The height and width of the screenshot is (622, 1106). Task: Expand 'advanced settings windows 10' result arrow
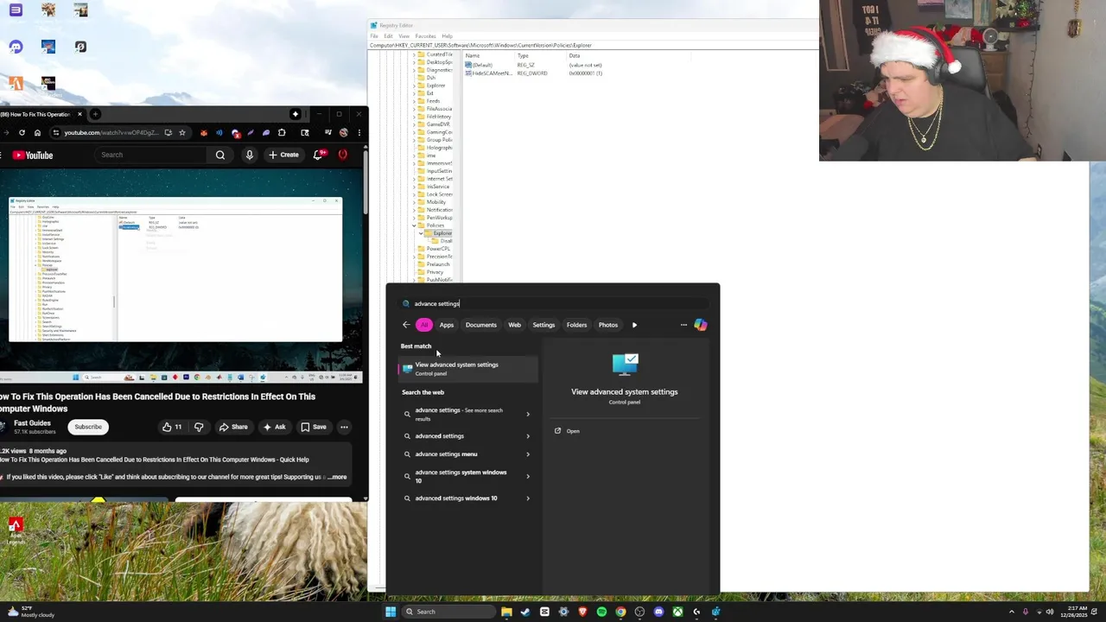coord(528,498)
